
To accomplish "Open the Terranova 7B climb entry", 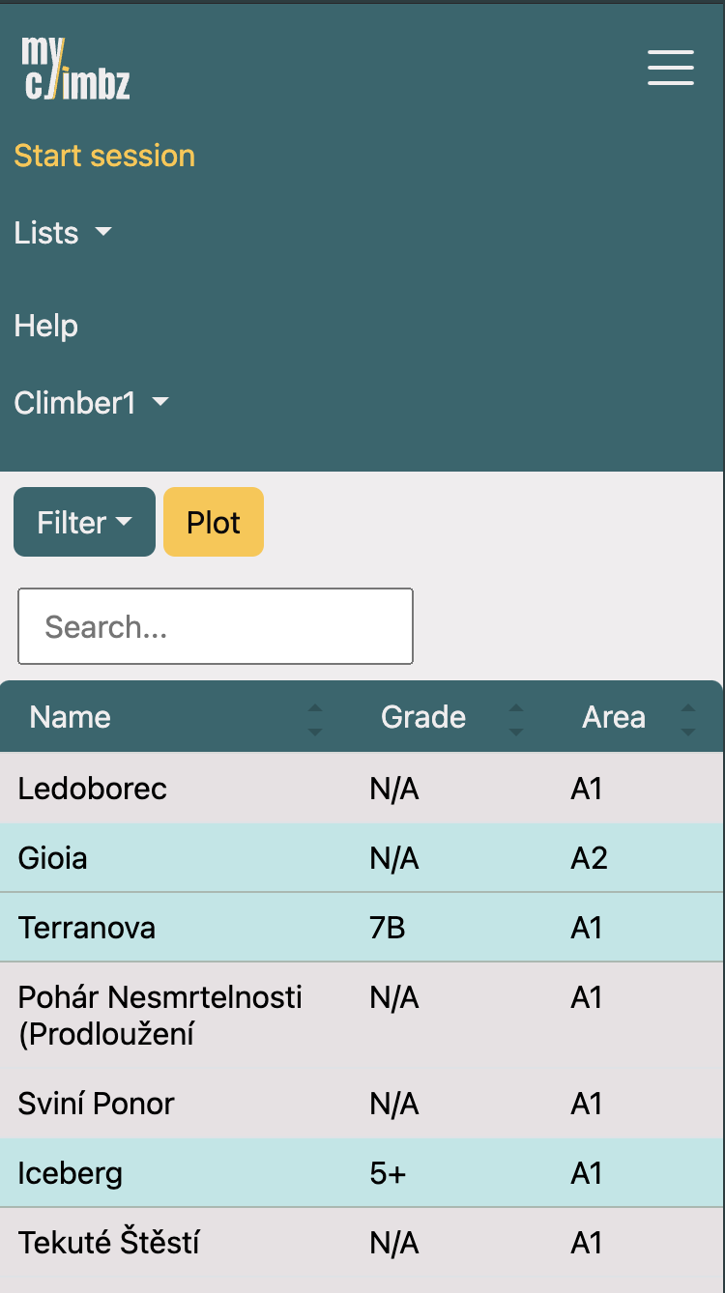I will [87, 928].
